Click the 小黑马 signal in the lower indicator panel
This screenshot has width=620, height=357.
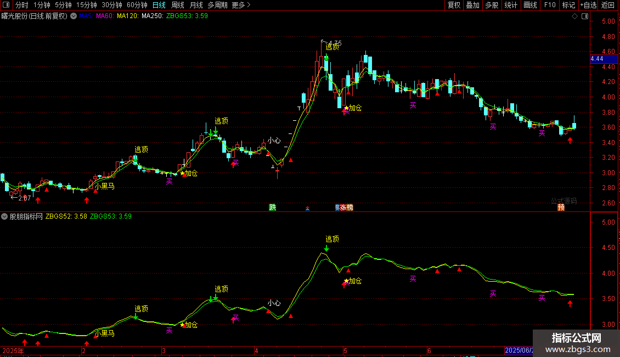pyautogui.click(x=105, y=333)
